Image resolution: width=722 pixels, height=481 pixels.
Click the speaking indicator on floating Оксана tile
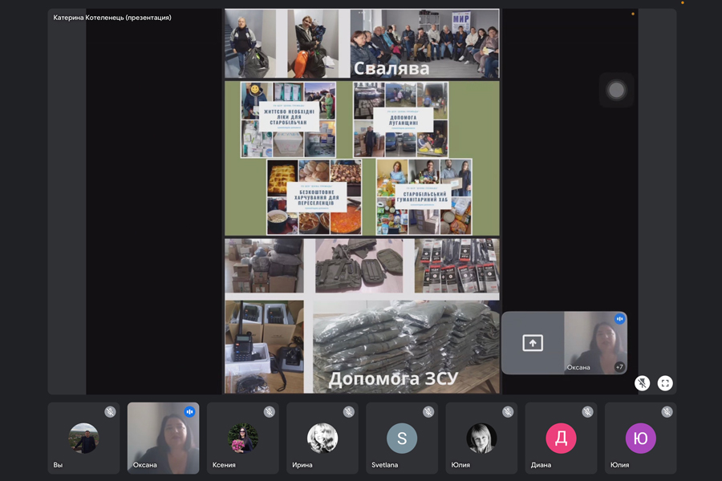pyautogui.click(x=620, y=318)
